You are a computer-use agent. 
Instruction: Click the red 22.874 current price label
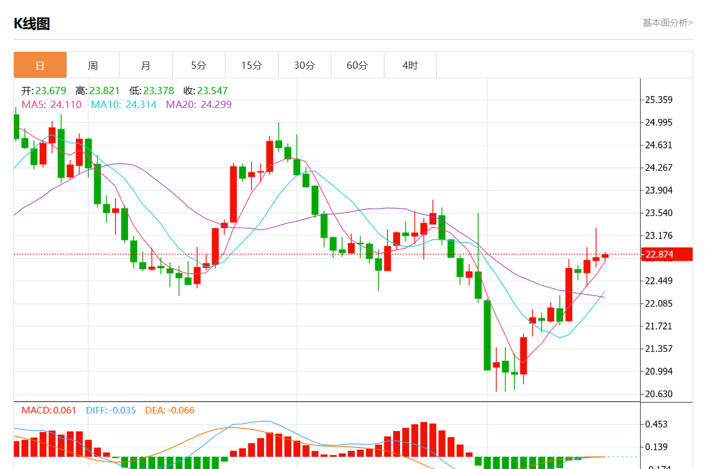(x=667, y=254)
